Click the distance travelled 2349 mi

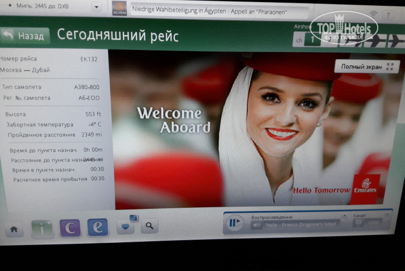point(92,134)
